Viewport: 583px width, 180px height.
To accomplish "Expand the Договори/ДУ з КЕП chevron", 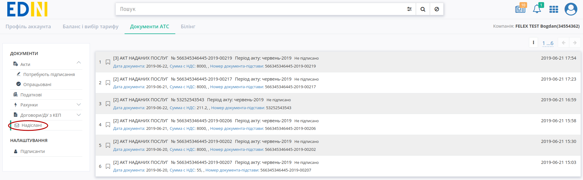I will tap(79, 115).
